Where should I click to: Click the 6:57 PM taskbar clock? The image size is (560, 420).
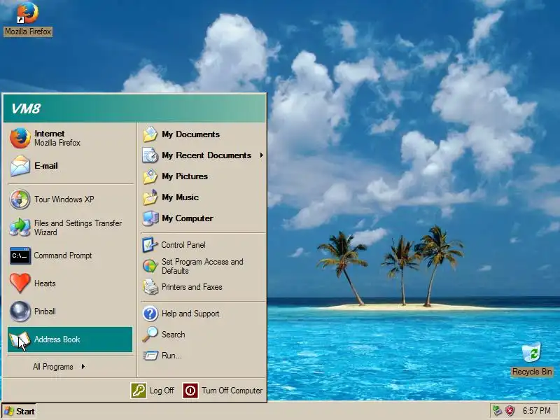tap(536, 411)
